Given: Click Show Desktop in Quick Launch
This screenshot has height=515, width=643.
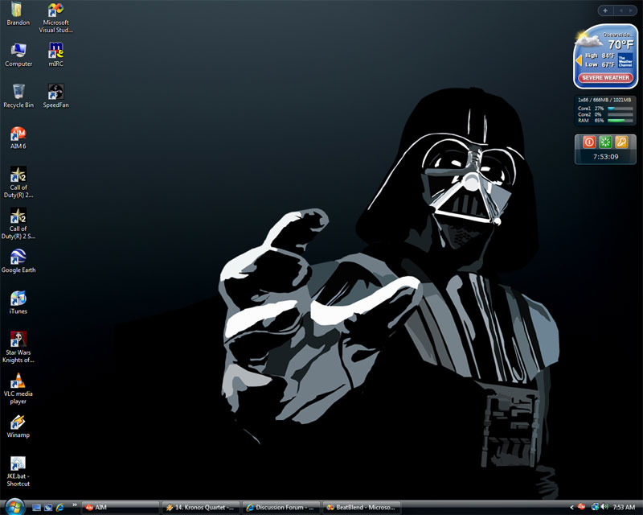Looking at the screenshot, I should [x=36, y=508].
